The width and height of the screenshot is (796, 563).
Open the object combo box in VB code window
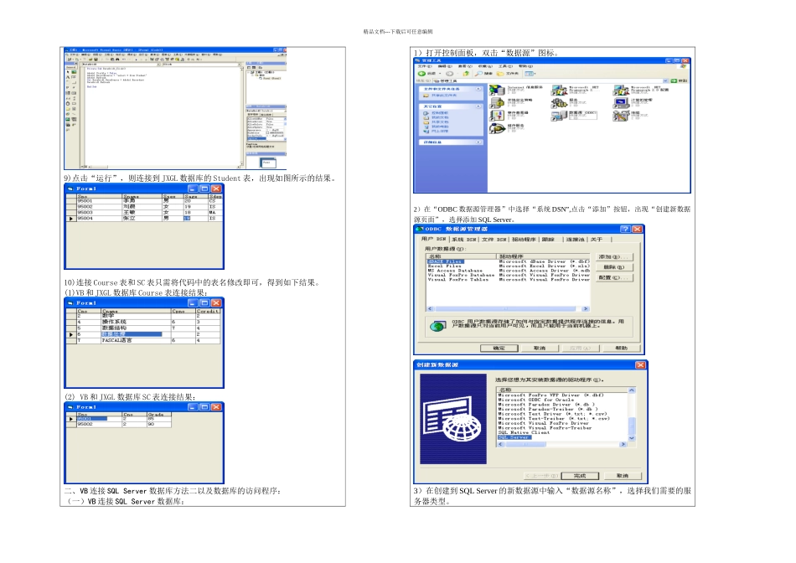tap(120, 65)
